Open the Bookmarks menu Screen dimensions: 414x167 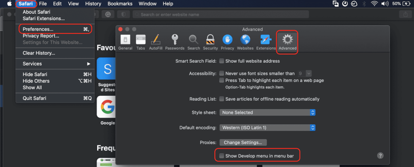120,4
